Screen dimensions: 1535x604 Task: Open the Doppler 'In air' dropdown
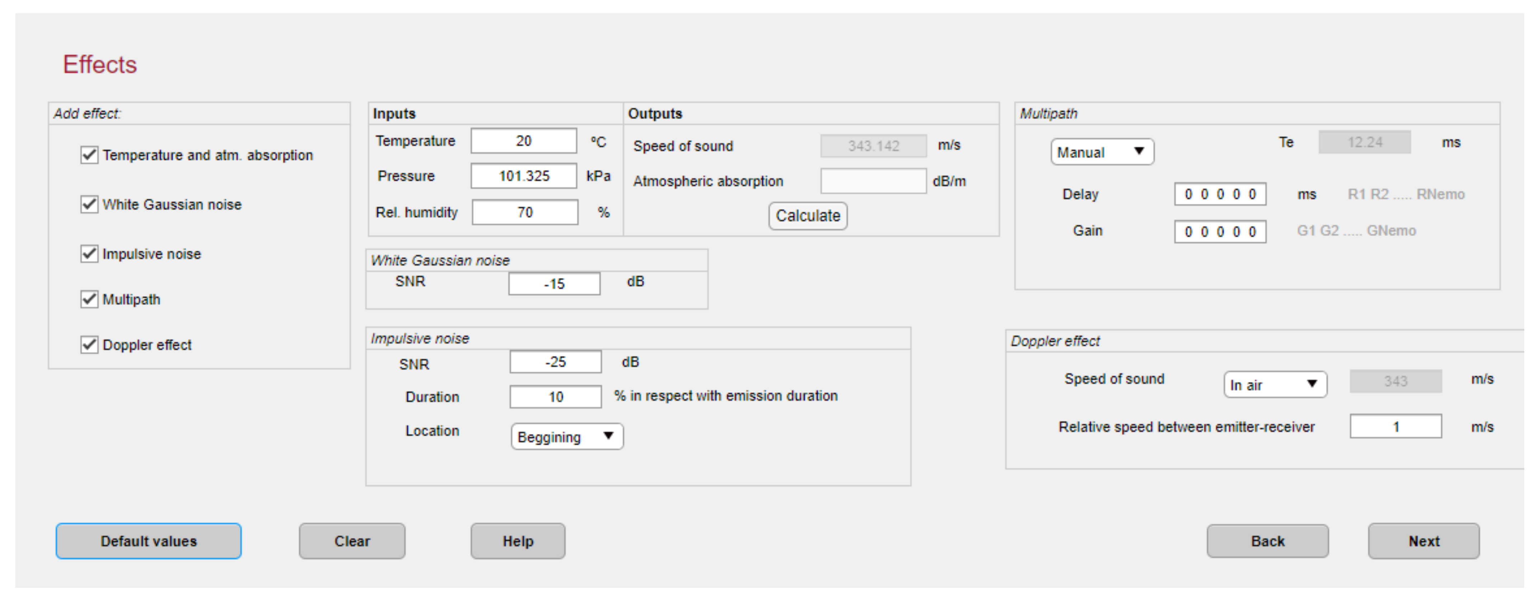pyautogui.click(x=1275, y=385)
